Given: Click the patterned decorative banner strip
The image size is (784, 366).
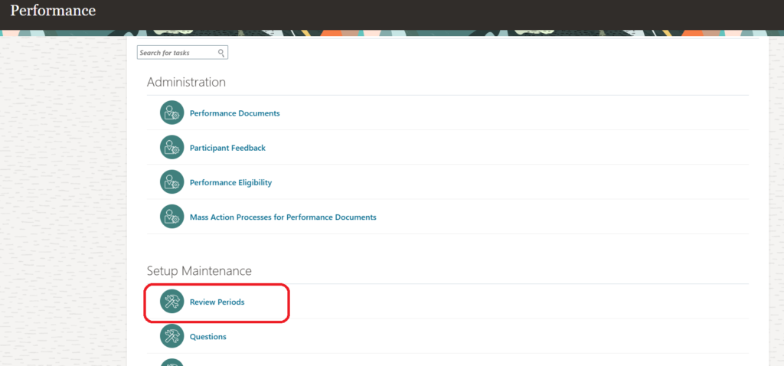Looking at the screenshot, I should pyautogui.click(x=459, y=33).
